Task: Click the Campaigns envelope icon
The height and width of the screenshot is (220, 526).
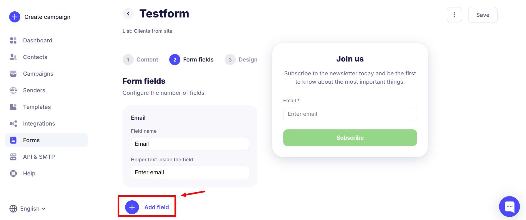Action: click(13, 74)
